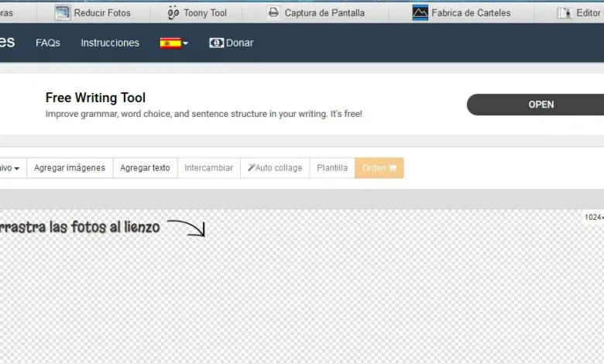Click the Donar money icon
604x364 pixels.
216,43
